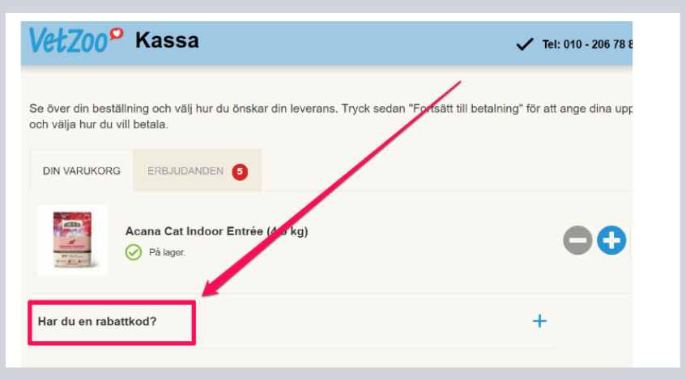Viewport: 686px width, 380px height.
Task: Increase quantity with the blue plus button
Action: click(611, 240)
